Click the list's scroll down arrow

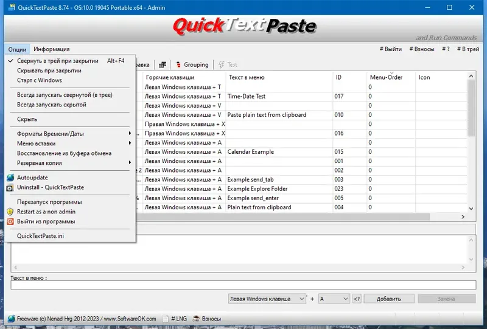coord(471,209)
